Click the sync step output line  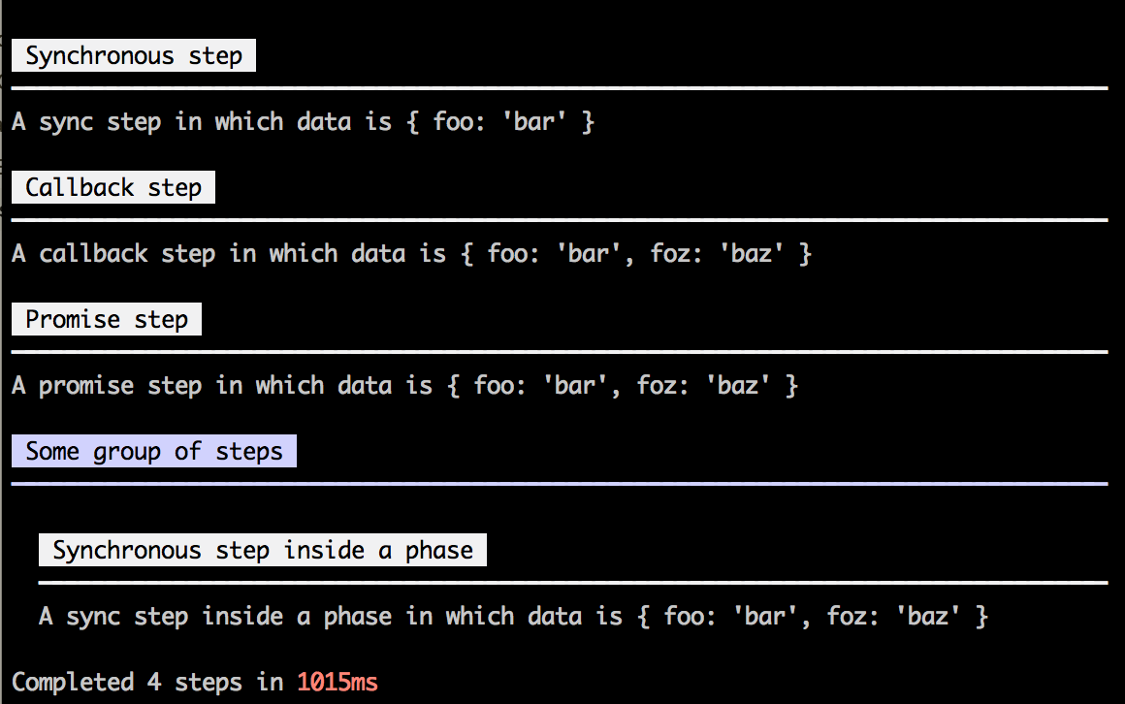(x=302, y=122)
